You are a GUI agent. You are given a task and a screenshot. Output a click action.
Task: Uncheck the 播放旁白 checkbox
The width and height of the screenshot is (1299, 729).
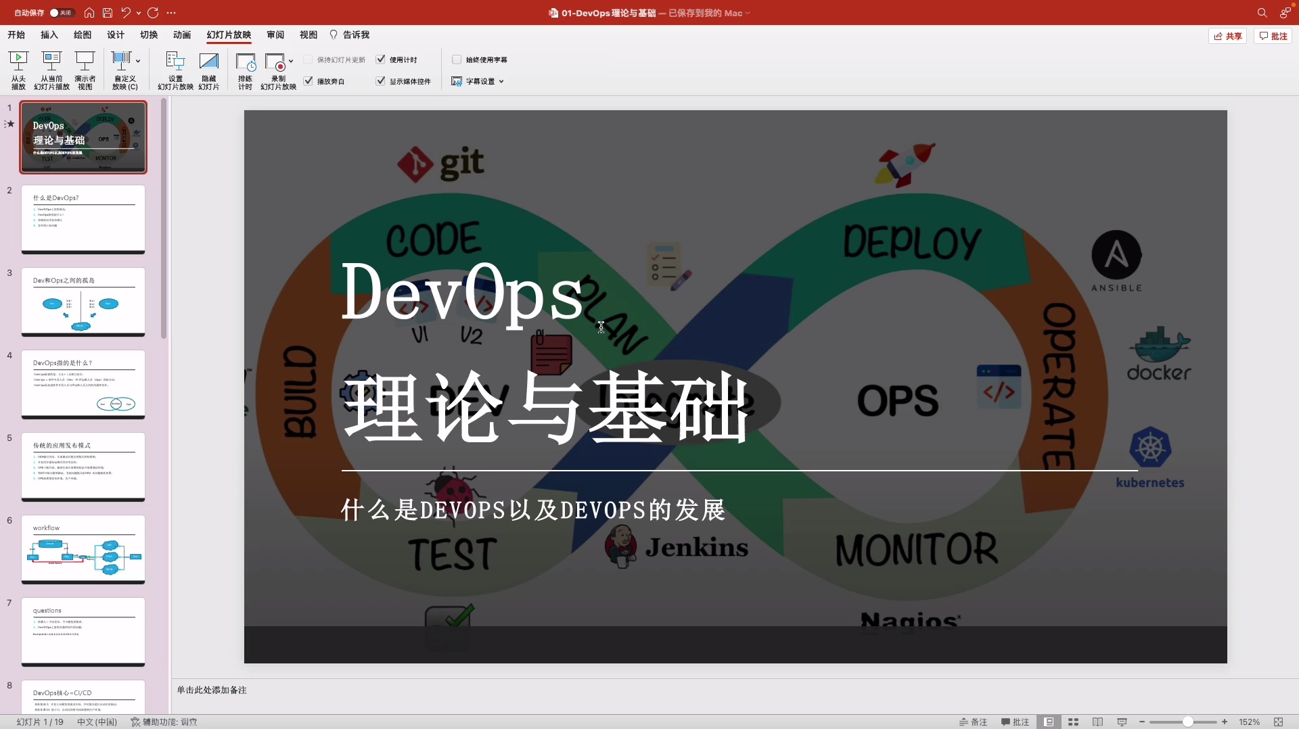[x=309, y=81]
